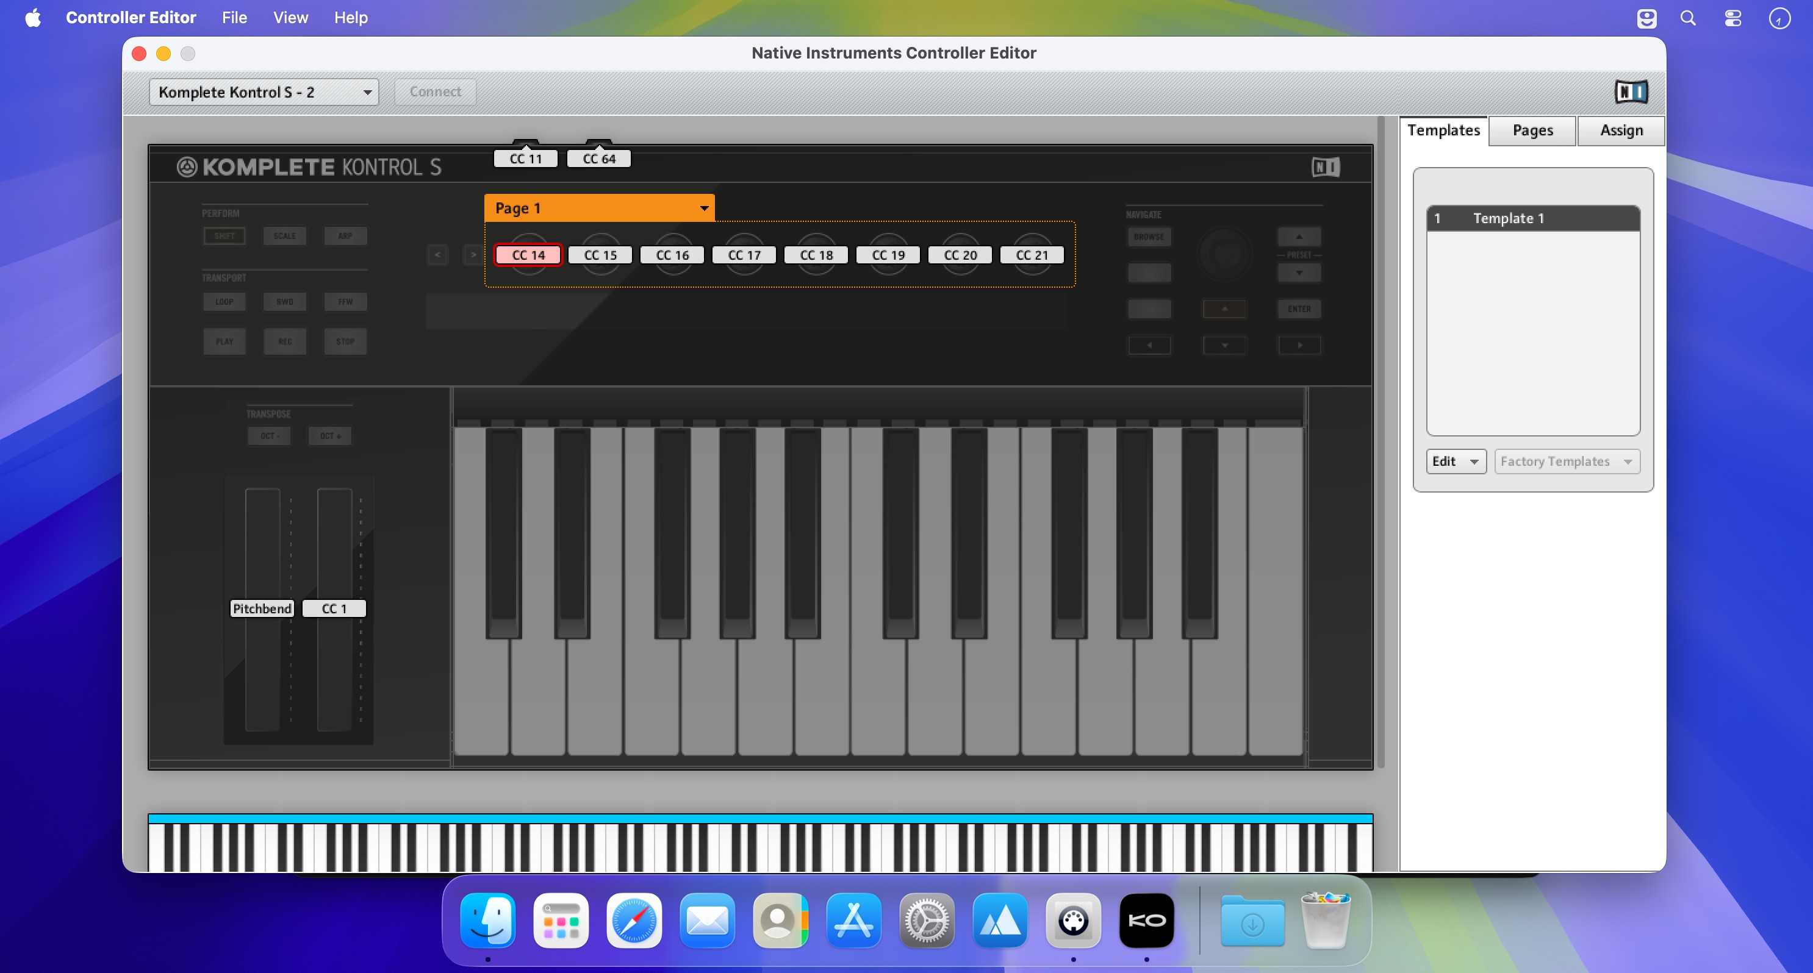Click the Controller Editor icon in the Dock
1813x973 pixels.
point(1073,920)
